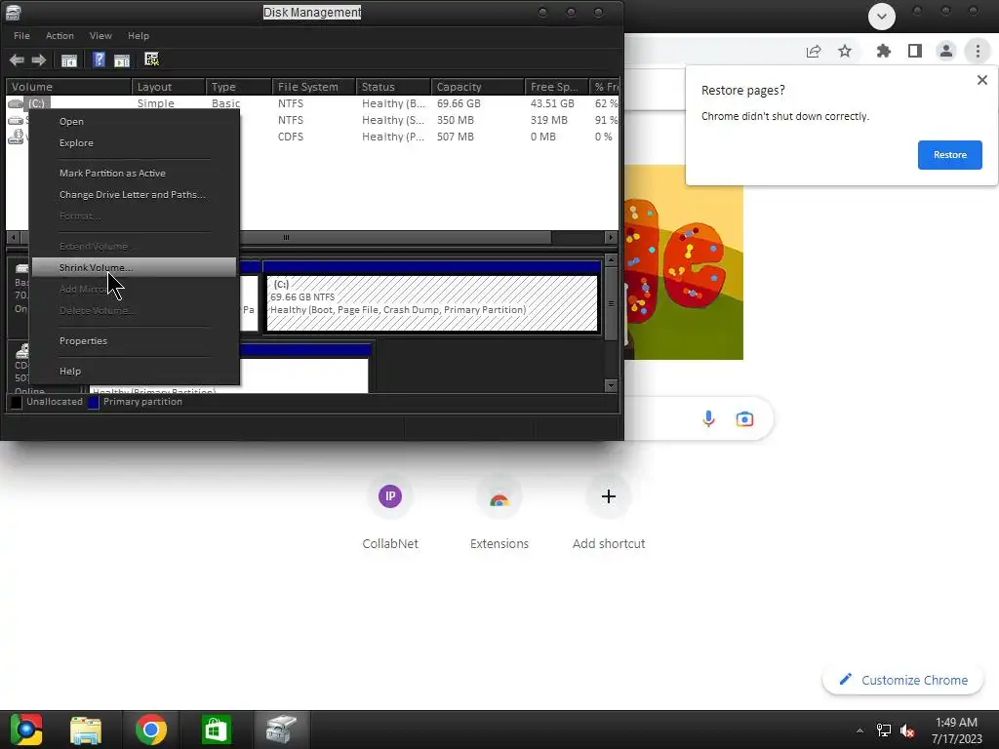The image size is (999, 749).
Task: Open Chrome extensions puzzle icon
Action: pos(884,51)
